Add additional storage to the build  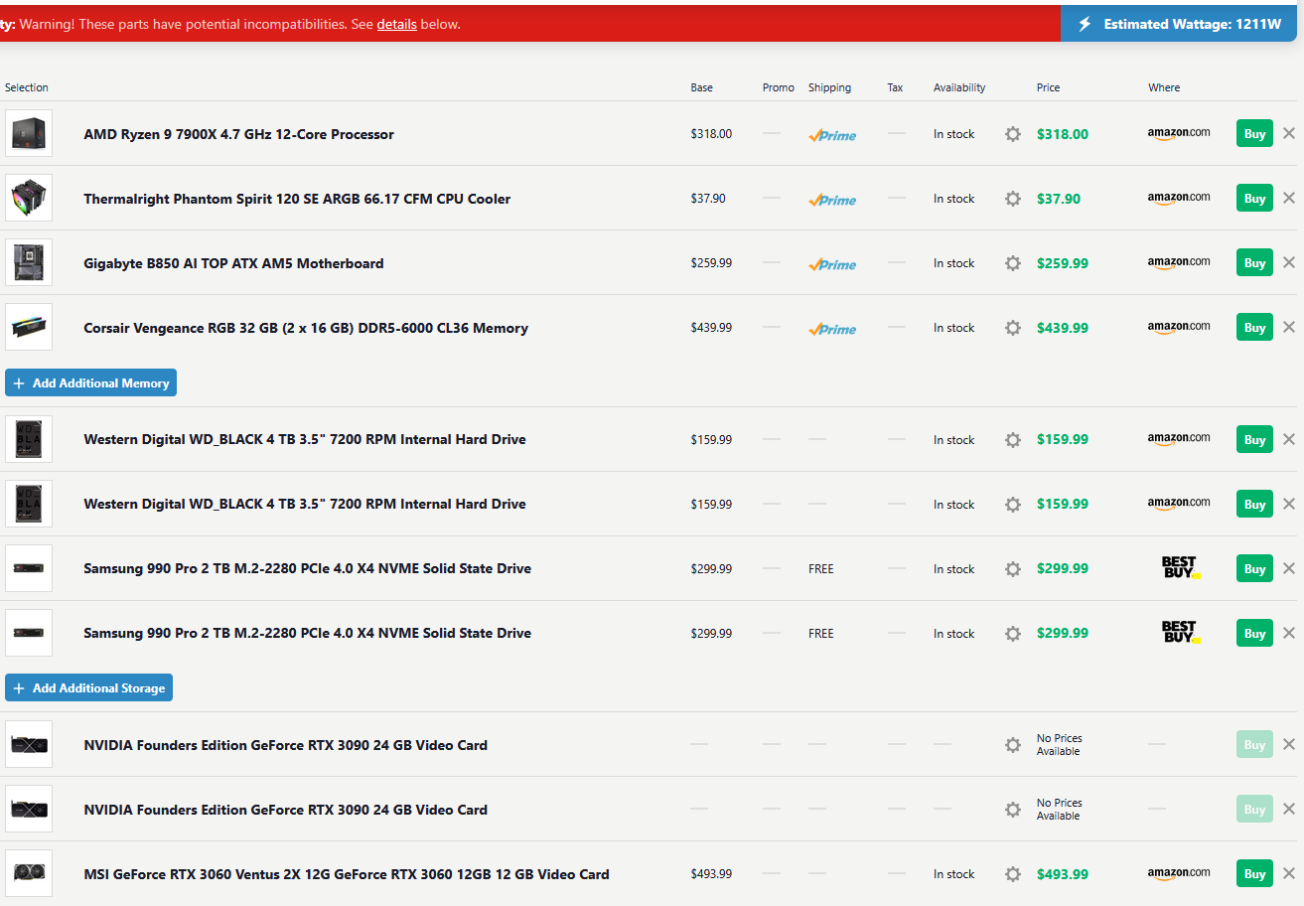[88, 687]
